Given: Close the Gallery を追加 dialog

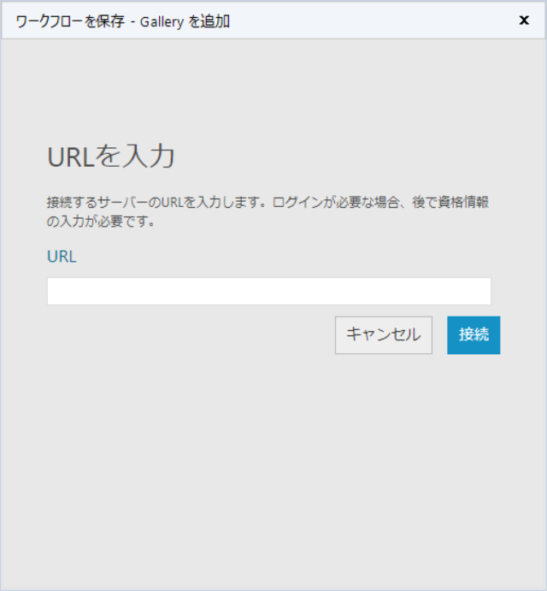Looking at the screenshot, I should click(524, 21).
